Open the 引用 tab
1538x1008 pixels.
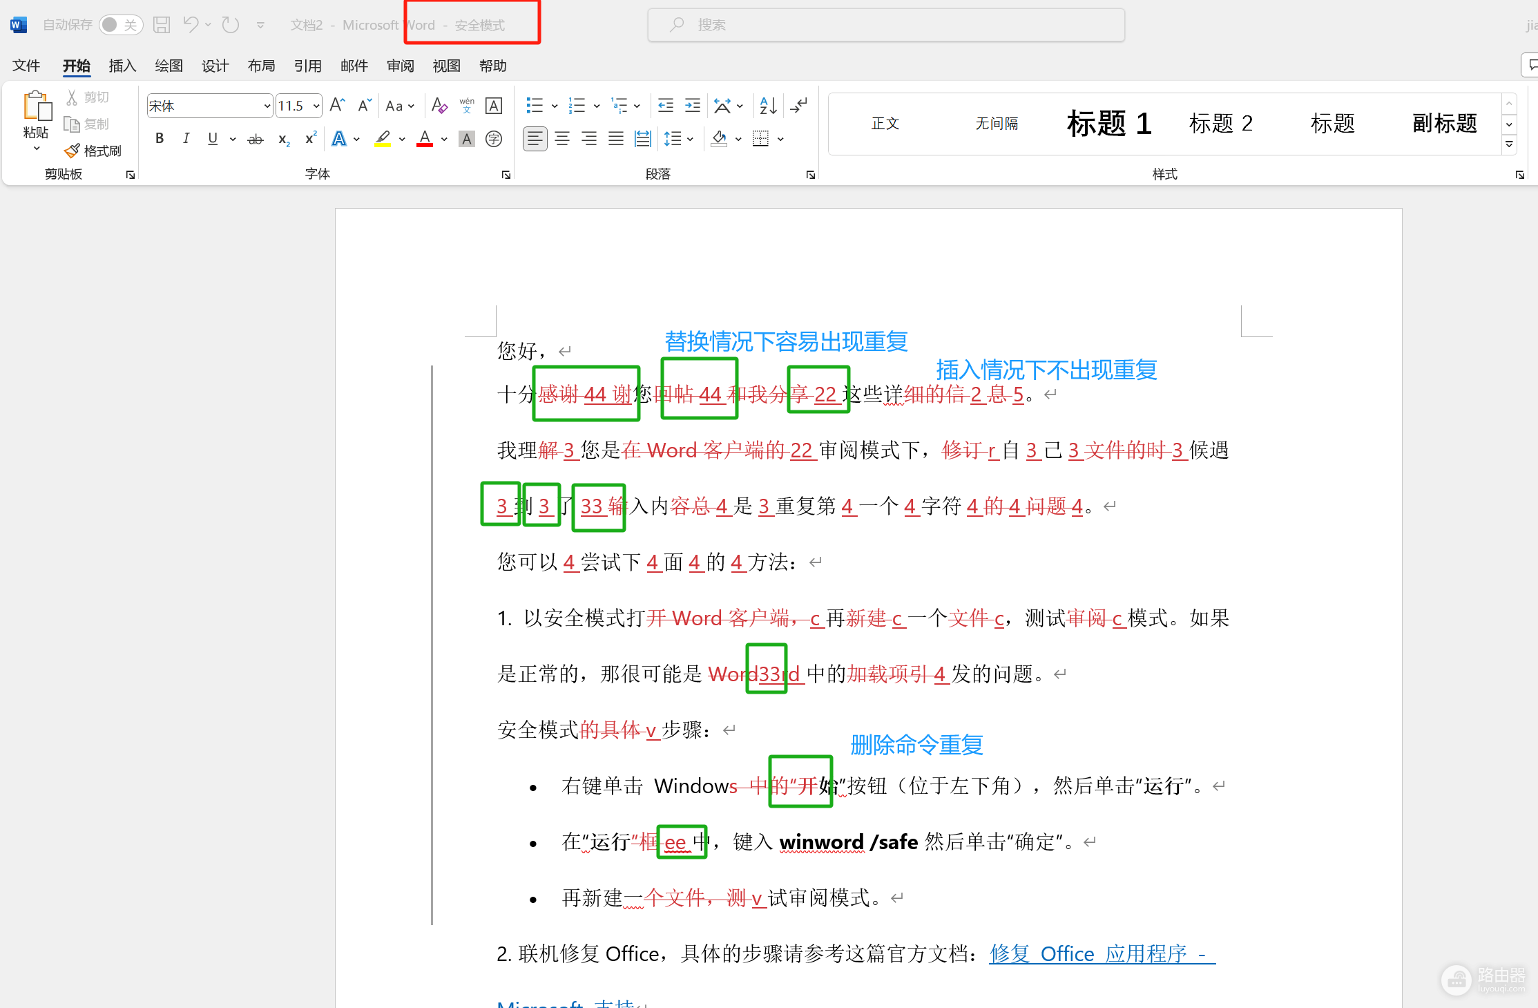pyautogui.click(x=307, y=66)
